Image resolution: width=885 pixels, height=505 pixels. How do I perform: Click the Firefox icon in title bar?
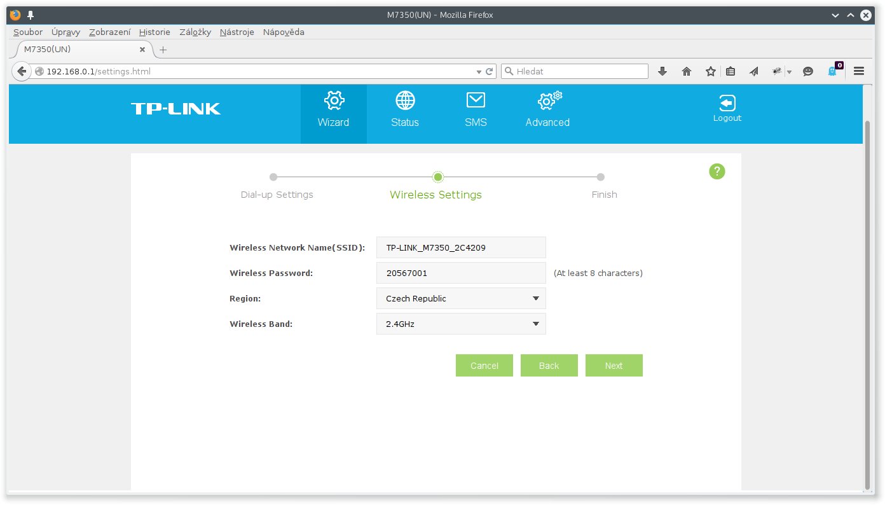(15, 15)
